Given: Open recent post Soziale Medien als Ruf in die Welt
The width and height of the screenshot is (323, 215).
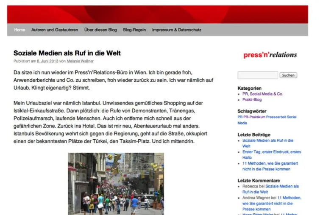Looking at the screenshot, I should click(268, 143).
